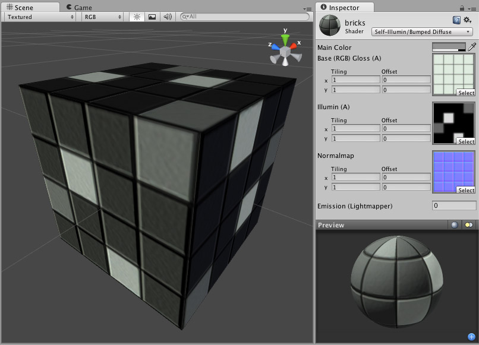
Task: Mute scene audio via the speaker icon
Action: click(x=166, y=17)
